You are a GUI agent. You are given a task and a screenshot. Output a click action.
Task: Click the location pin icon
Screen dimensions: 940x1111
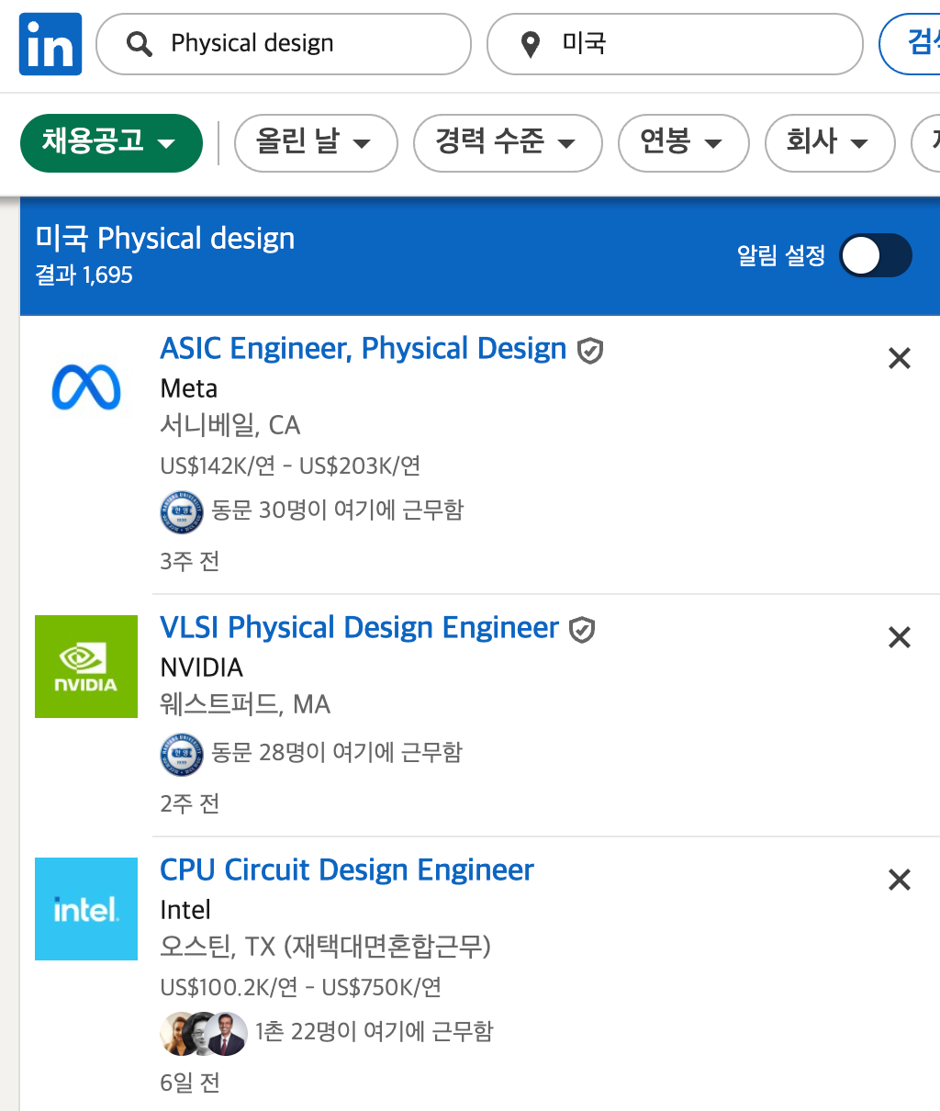[x=531, y=43]
